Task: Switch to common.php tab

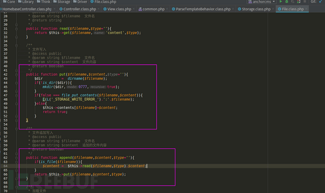Action: coord(154,9)
